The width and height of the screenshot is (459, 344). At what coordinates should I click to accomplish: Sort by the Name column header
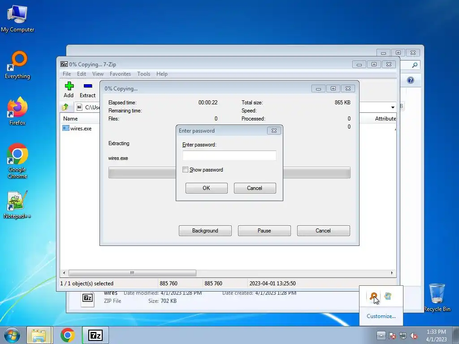coord(70,118)
